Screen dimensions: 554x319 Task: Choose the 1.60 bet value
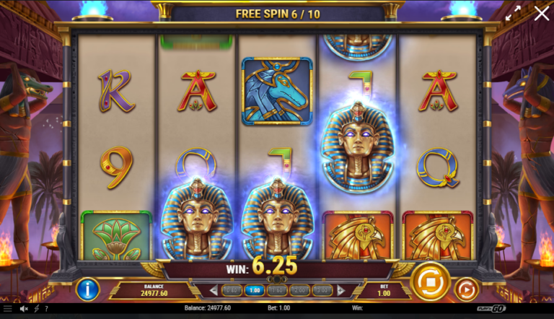coord(277,290)
